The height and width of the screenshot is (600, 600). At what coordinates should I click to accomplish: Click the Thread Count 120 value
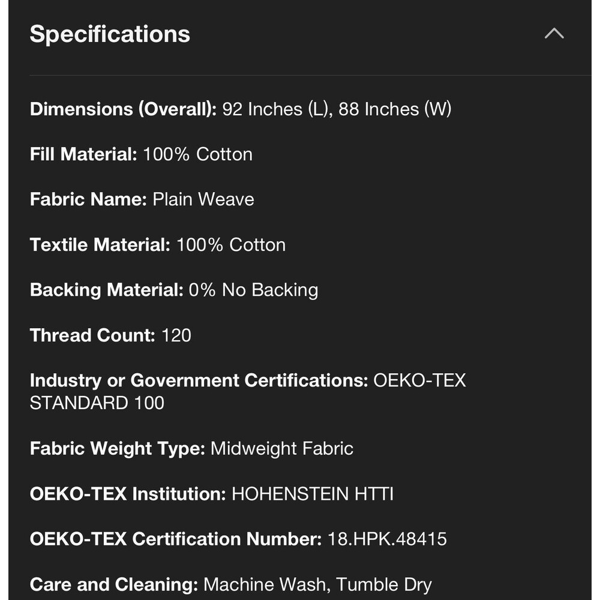tap(176, 335)
